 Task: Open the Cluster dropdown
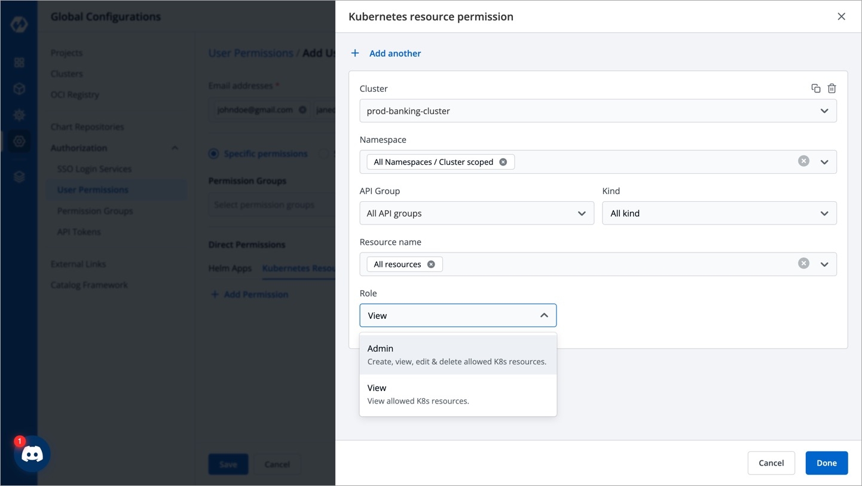point(598,111)
